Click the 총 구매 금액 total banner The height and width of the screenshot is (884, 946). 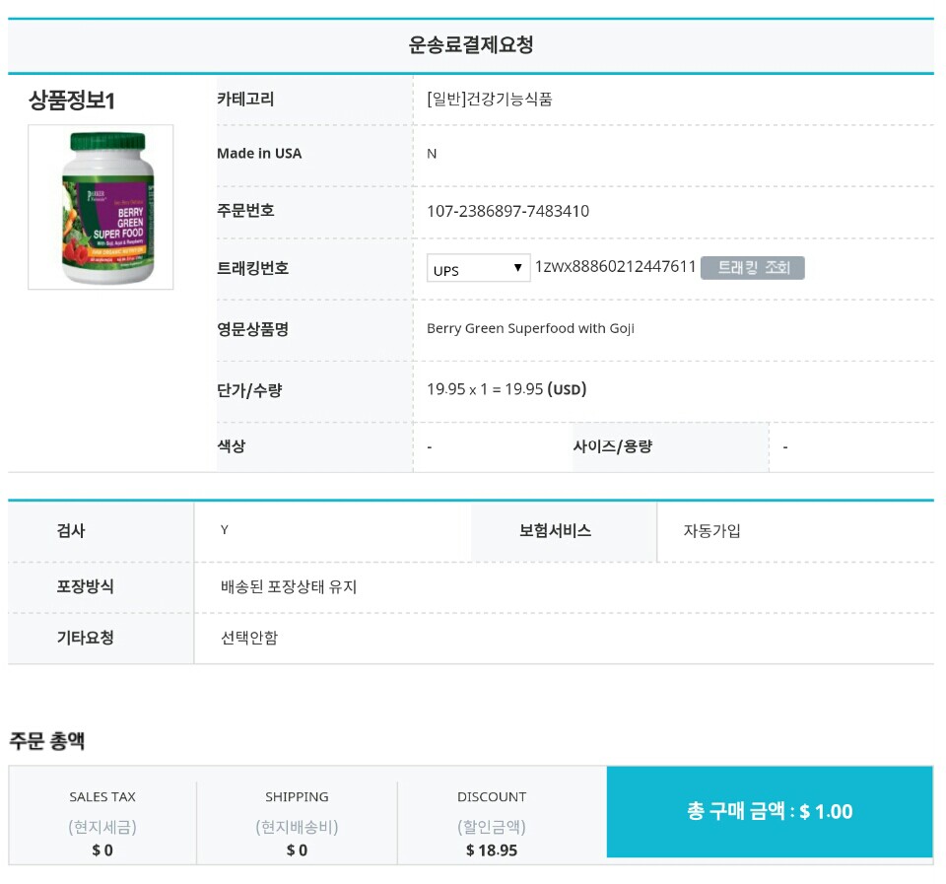pyautogui.click(x=770, y=811)
